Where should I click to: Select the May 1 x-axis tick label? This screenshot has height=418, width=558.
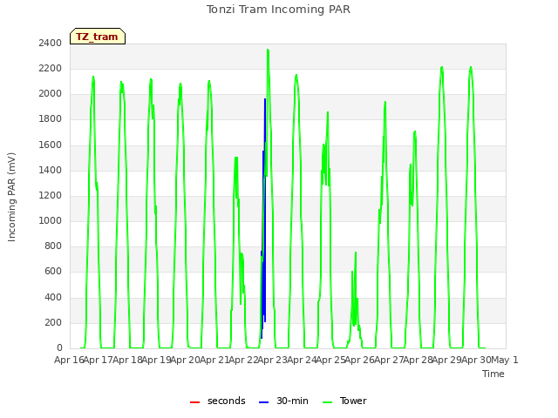click(504, 360)
